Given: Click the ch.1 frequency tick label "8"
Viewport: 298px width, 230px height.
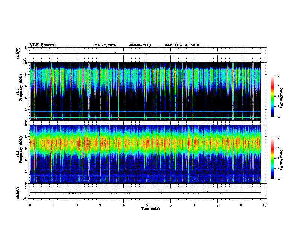Looking at the screenshot, I should tap(26, 74).
